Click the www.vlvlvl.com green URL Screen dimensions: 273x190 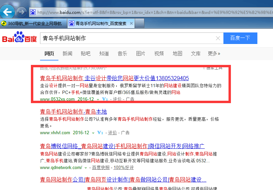55,133
